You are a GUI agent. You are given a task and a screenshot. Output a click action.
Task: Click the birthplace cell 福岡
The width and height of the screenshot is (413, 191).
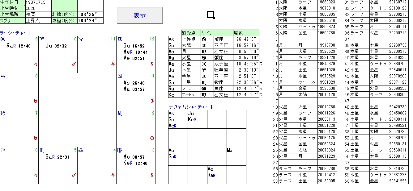[x=38, y=15]
